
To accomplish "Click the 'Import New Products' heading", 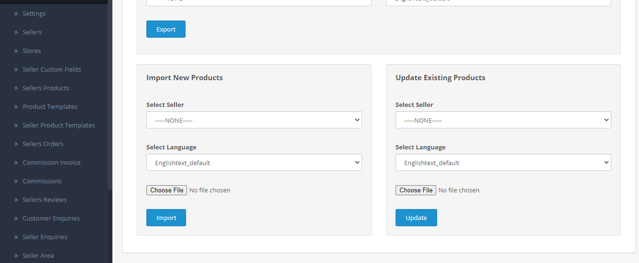I will (185, 77).
